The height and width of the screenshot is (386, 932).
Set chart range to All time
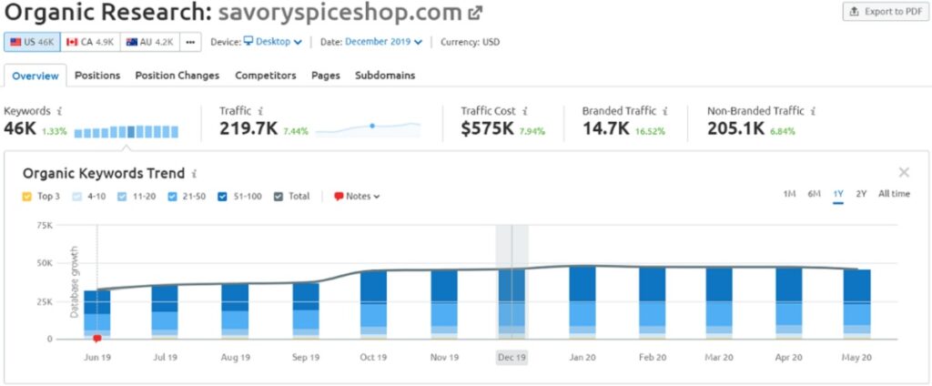coord(894,194)
